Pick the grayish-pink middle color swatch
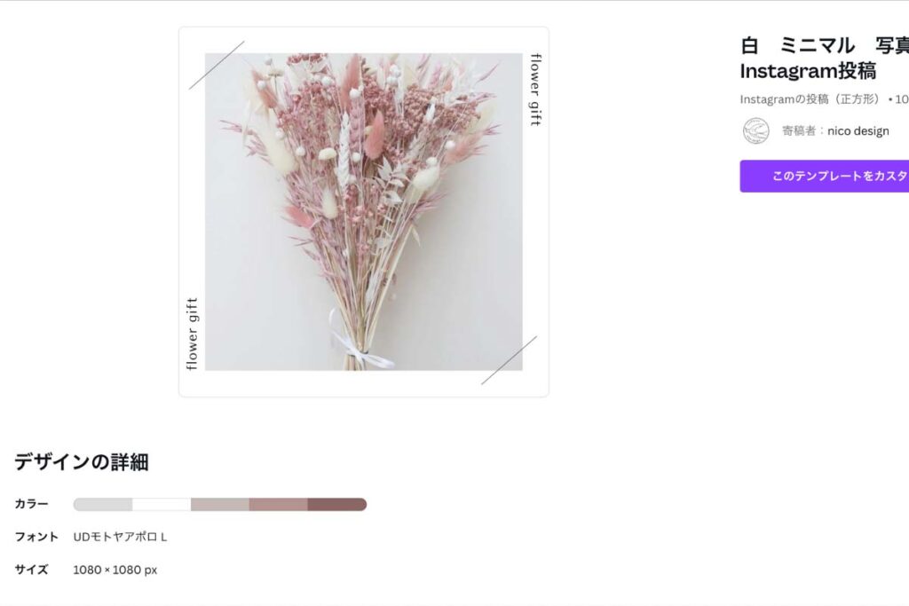 tap(220, 505)
